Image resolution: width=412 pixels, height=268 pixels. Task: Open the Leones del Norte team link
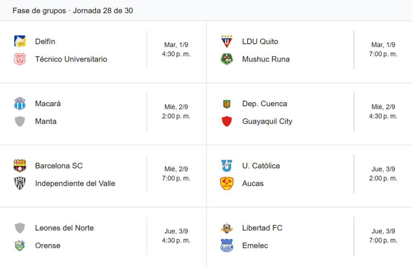tap(64, 228)
